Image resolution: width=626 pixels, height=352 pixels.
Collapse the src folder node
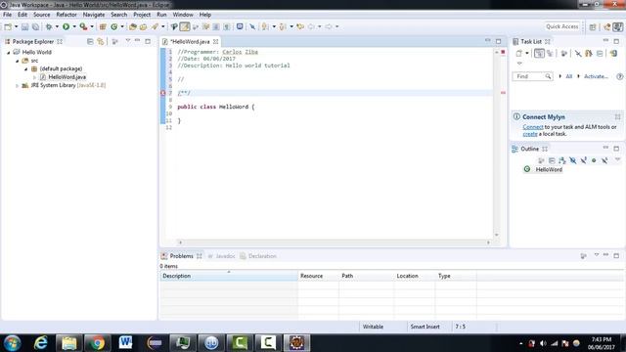pyautogui.click(x=18, y=61)
